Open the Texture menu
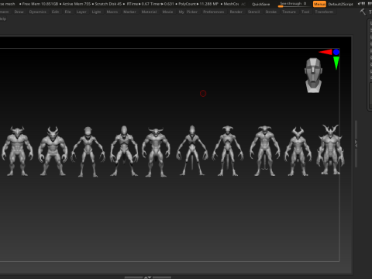This screenshot has width=372, height=279. pyautogui.click(x=289, y=12)
